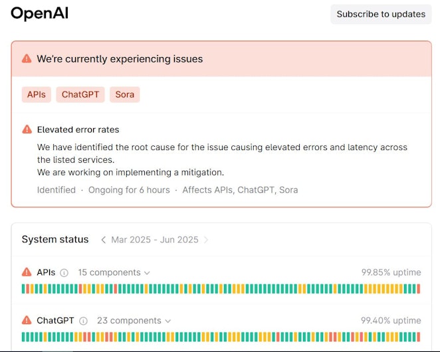
Task: Select the Sora affected-service tag
Action: (x=125, y=94)
